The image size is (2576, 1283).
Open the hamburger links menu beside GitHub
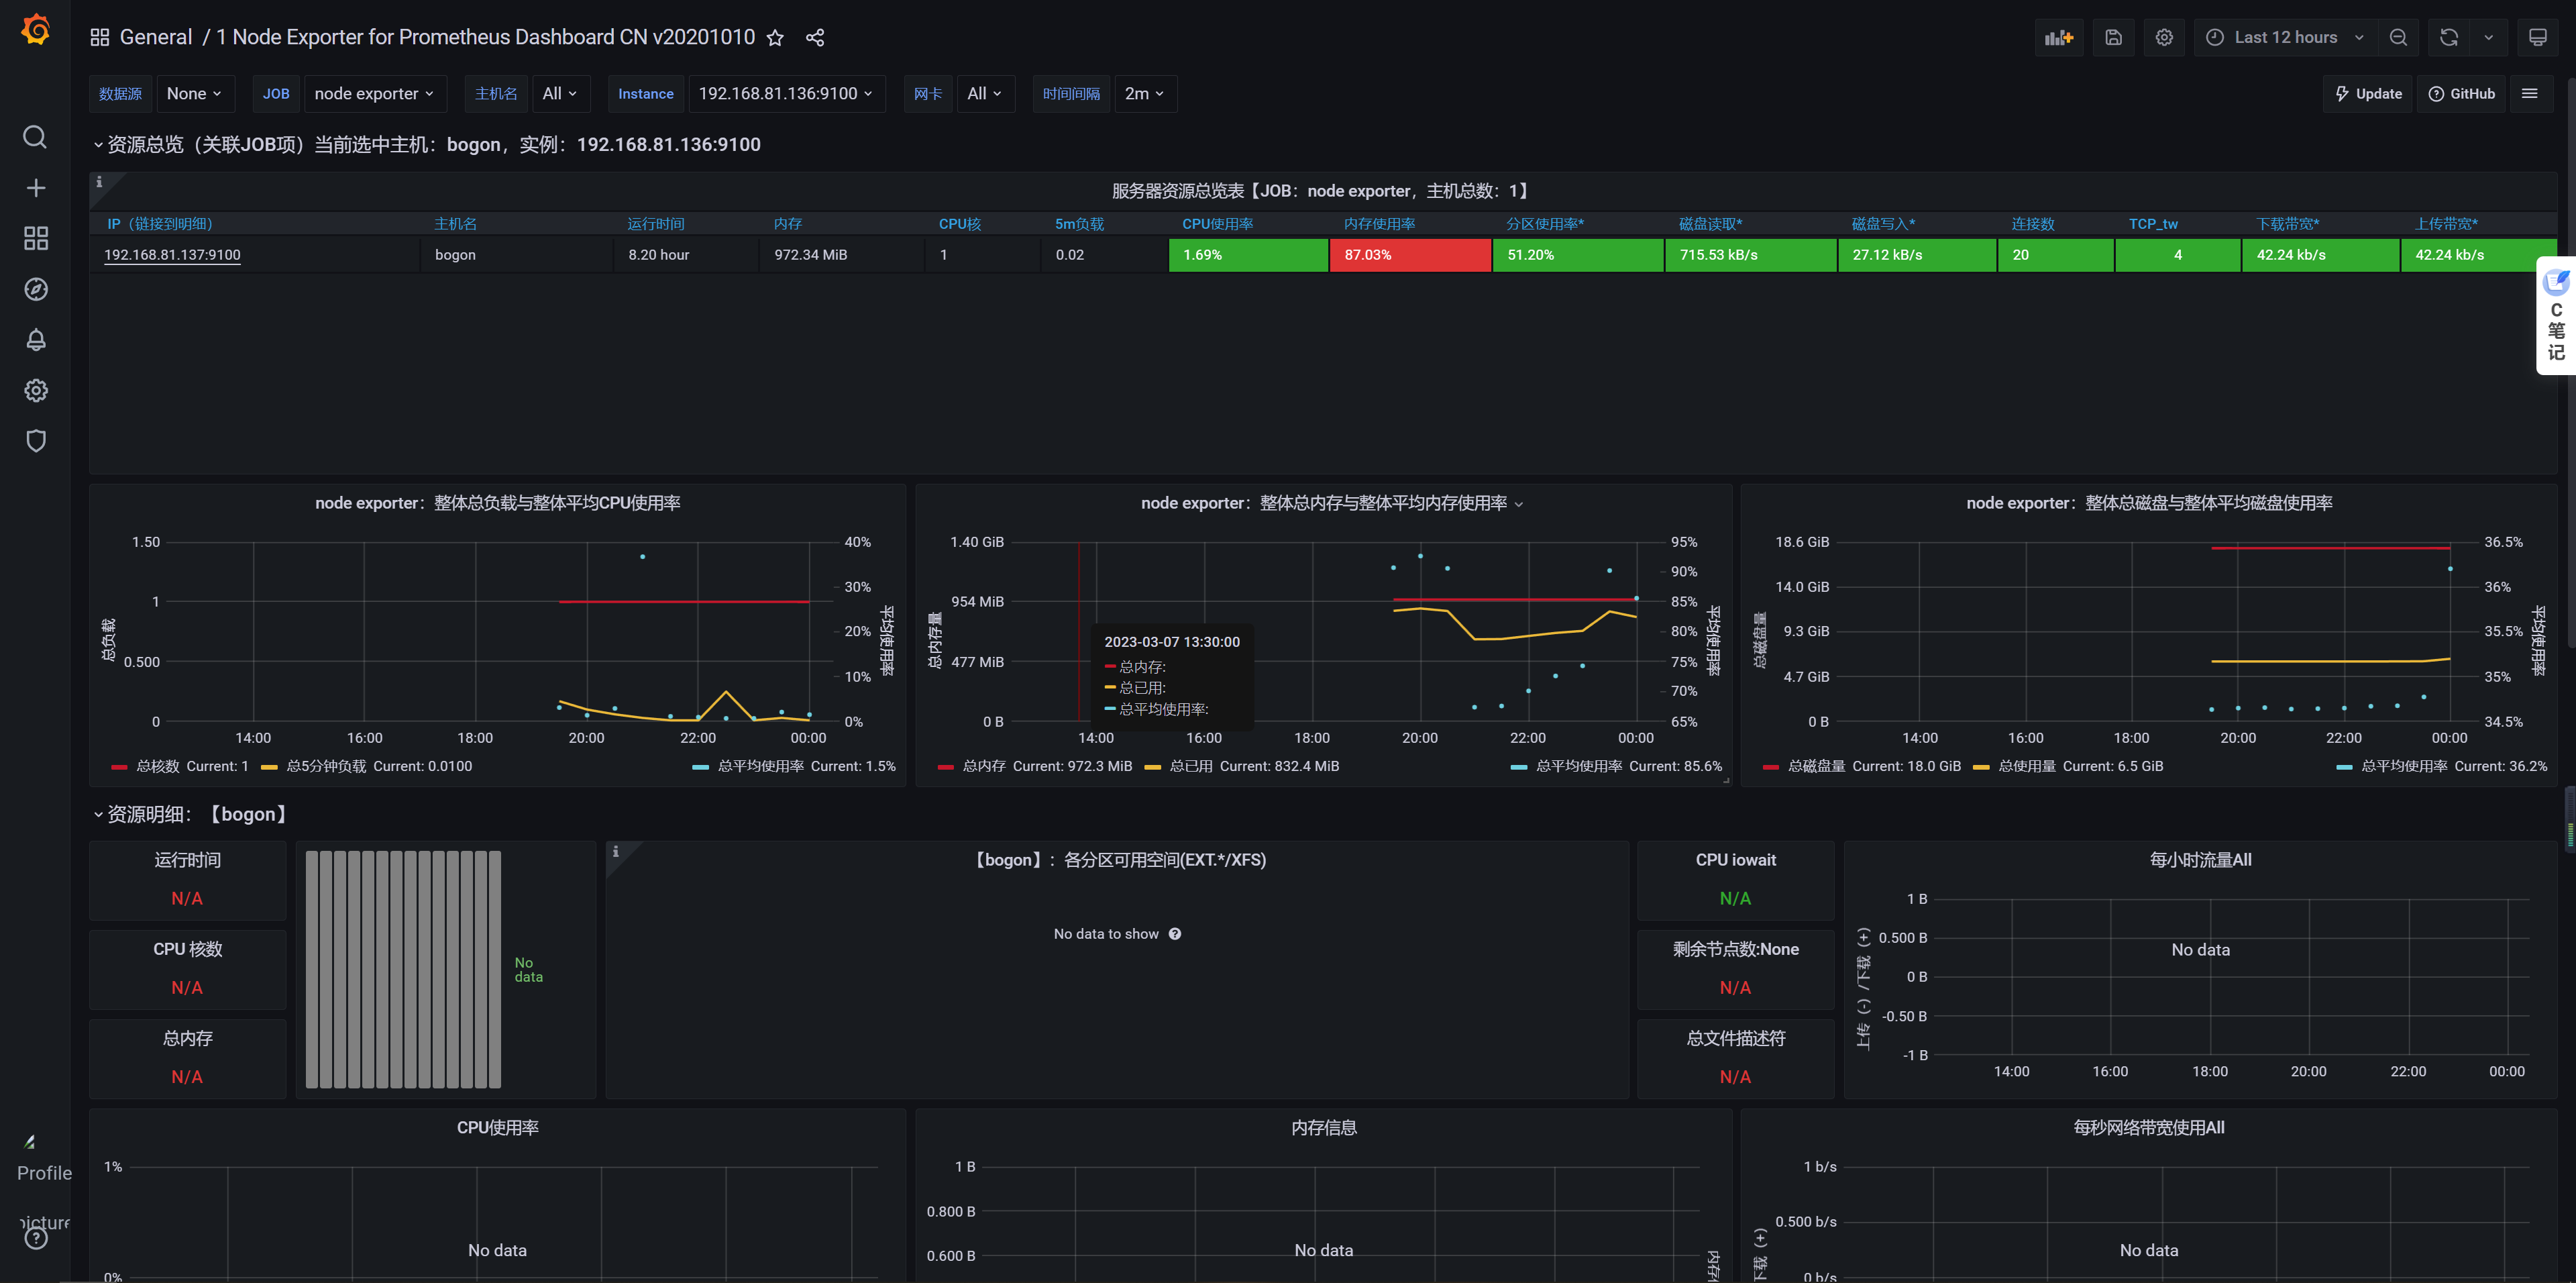pyautogui.click(x=2530, y=93)
